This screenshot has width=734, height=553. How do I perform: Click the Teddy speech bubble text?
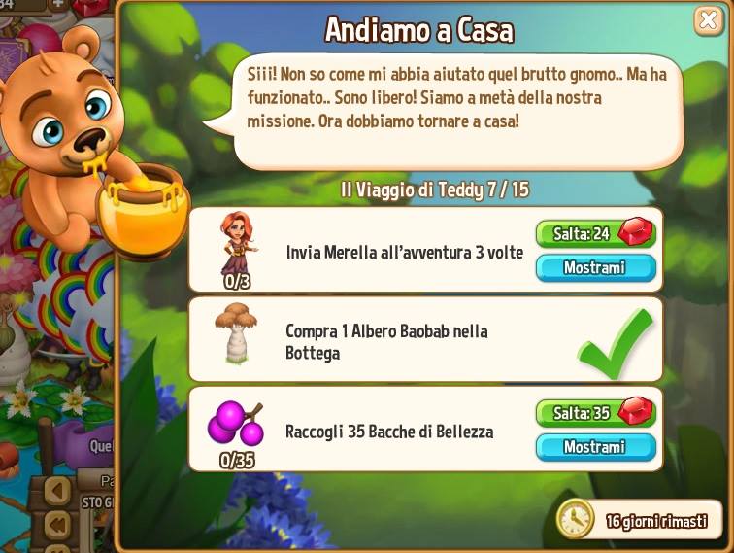click(x=456, y=97)
